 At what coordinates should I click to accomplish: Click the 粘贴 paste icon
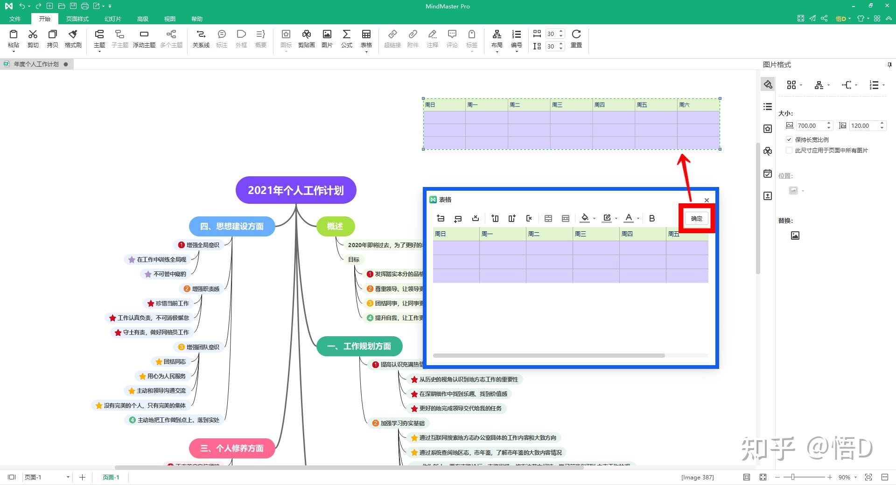click(x=14, y=34)
